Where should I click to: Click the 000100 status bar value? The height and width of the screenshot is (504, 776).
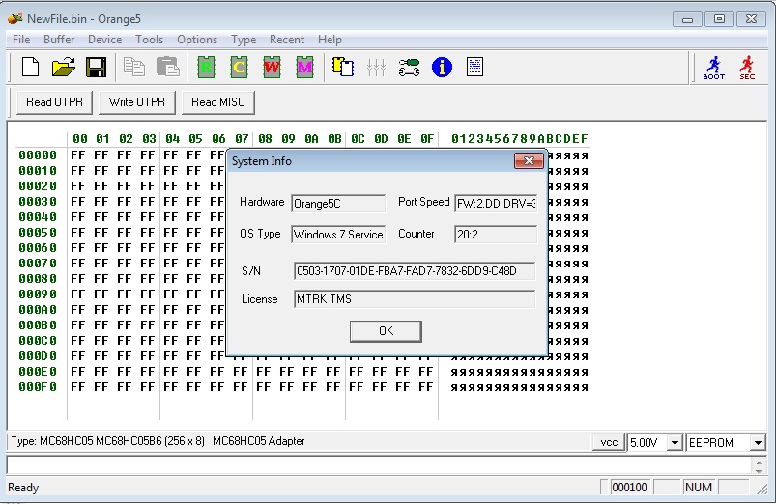click(x=629, y=488)
